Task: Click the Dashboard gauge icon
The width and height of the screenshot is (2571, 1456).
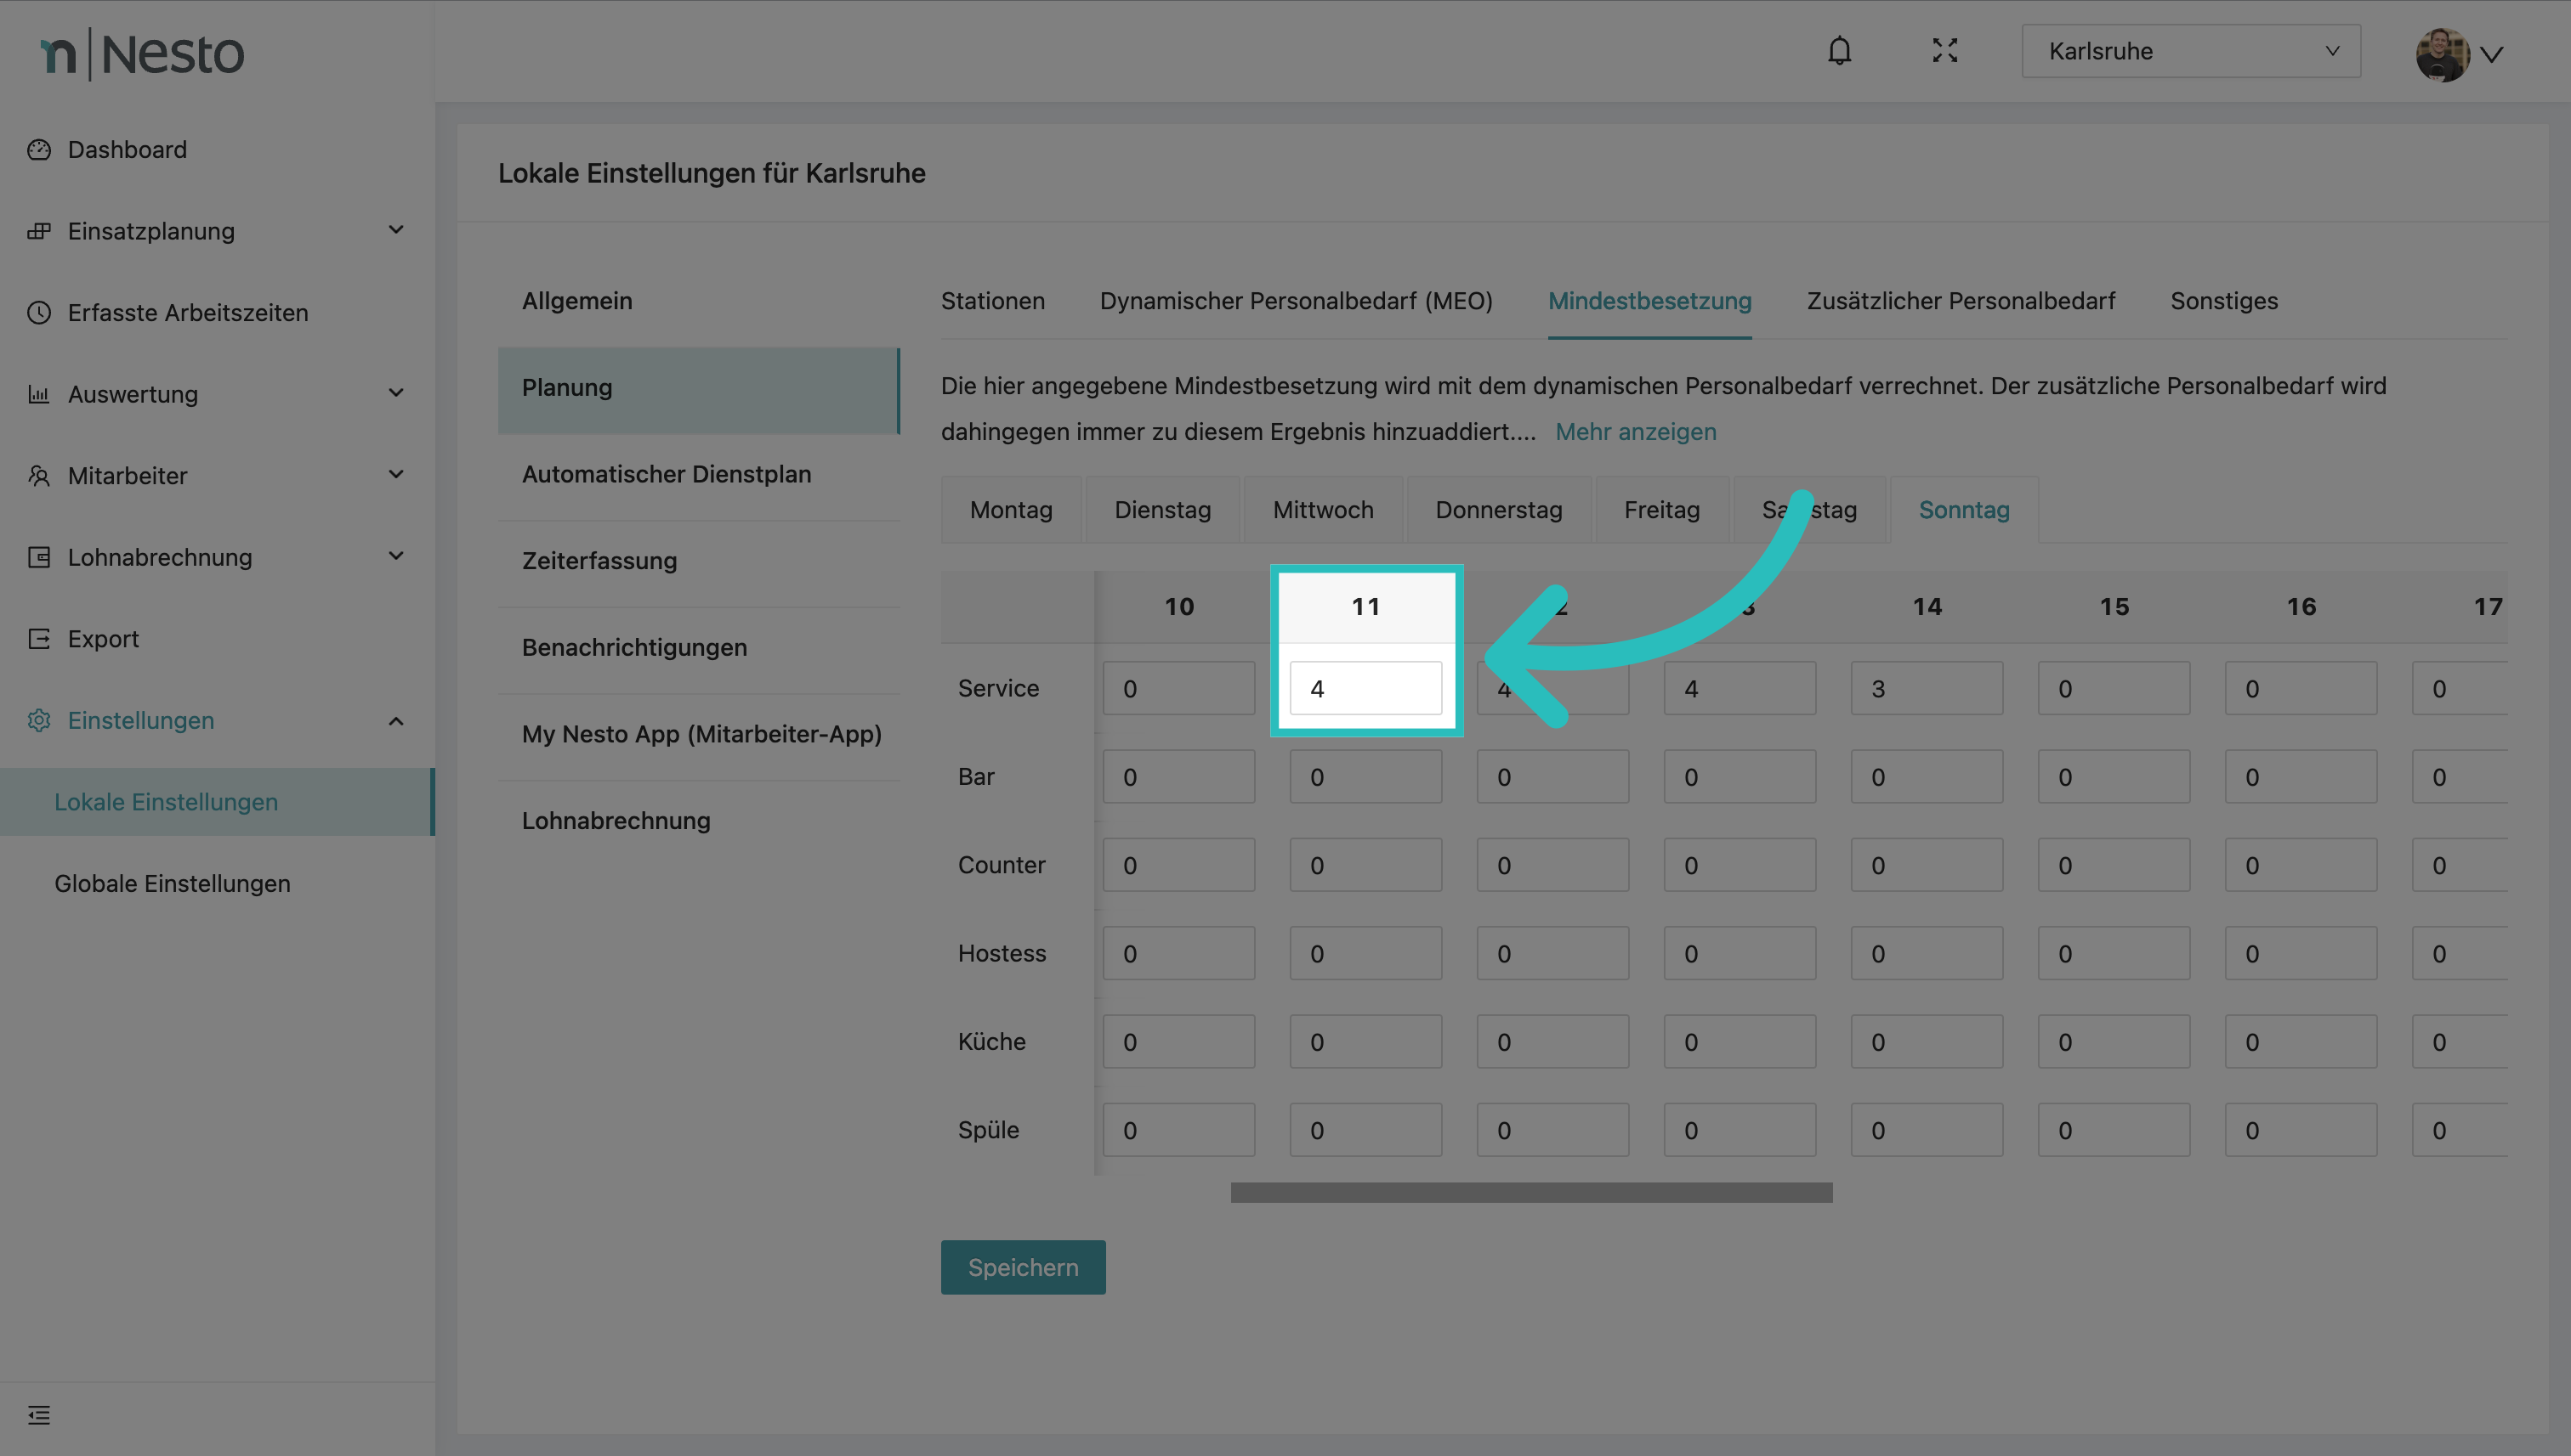Action: click(x=39, y=150)
